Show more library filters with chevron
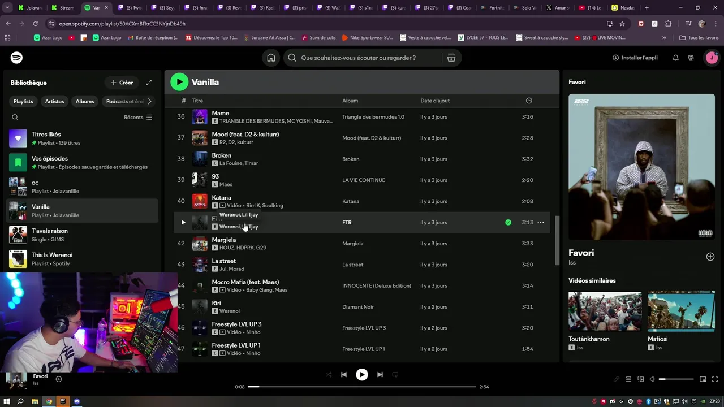The height and width of the screenshot is (407, 724). click(x=149, y=101)
